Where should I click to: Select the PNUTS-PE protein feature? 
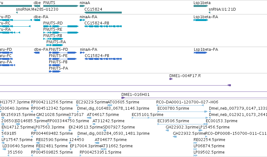click(x=63, y=59)
